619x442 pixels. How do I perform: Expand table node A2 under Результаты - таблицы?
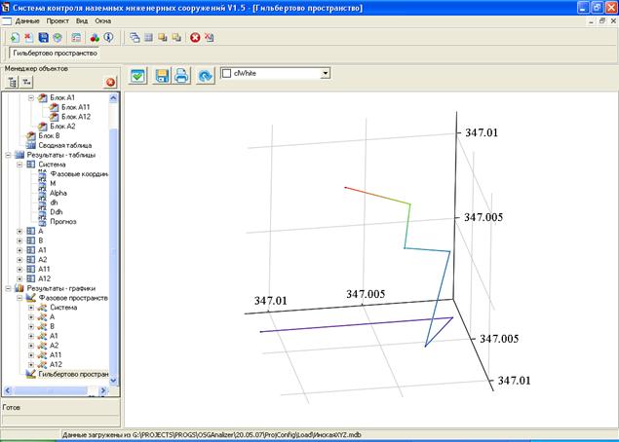pyautogui.click(x=19, y=260)
